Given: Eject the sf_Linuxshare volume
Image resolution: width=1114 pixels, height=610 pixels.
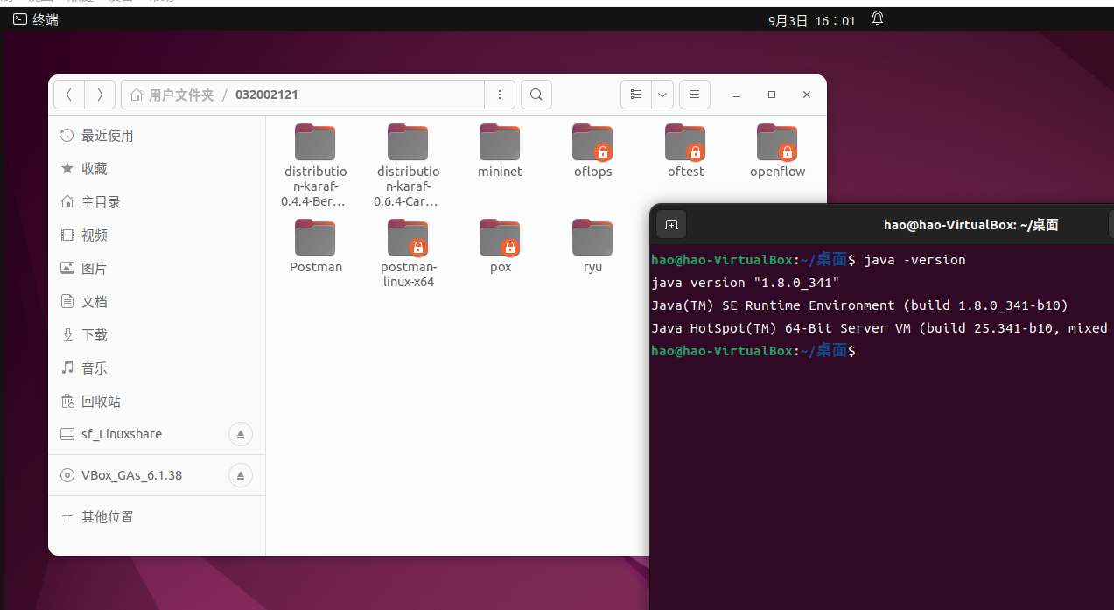Looking at the screenshot, I should 241,433.
